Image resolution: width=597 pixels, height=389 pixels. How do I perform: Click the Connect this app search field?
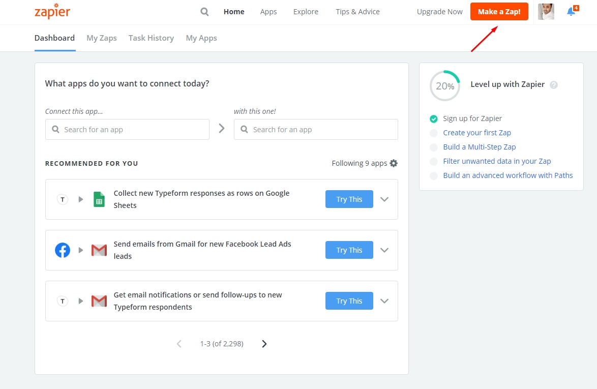[x=127, y=130]
